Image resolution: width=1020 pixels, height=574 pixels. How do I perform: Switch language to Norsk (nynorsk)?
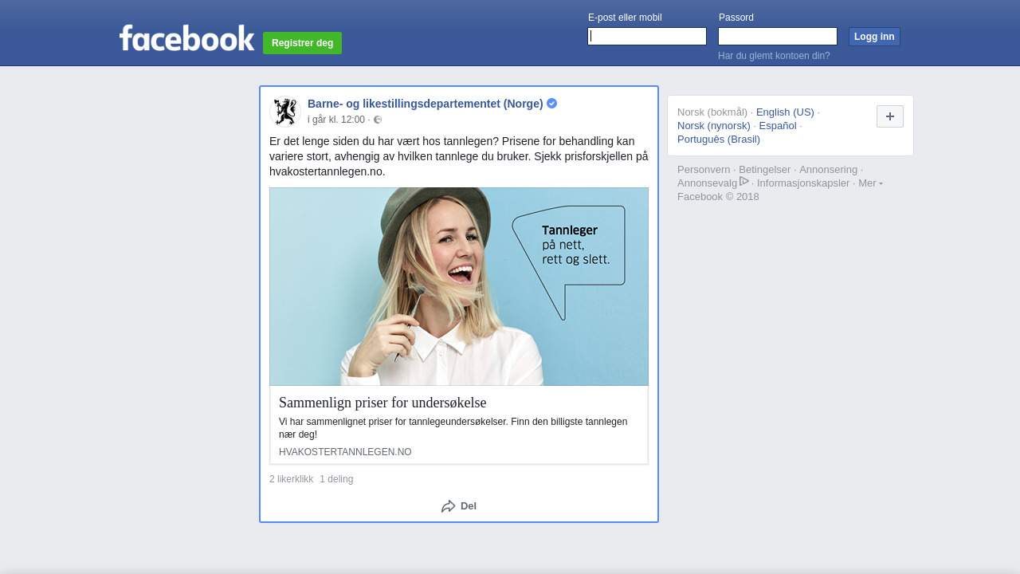pyautogui.click(x=713, y=125)
